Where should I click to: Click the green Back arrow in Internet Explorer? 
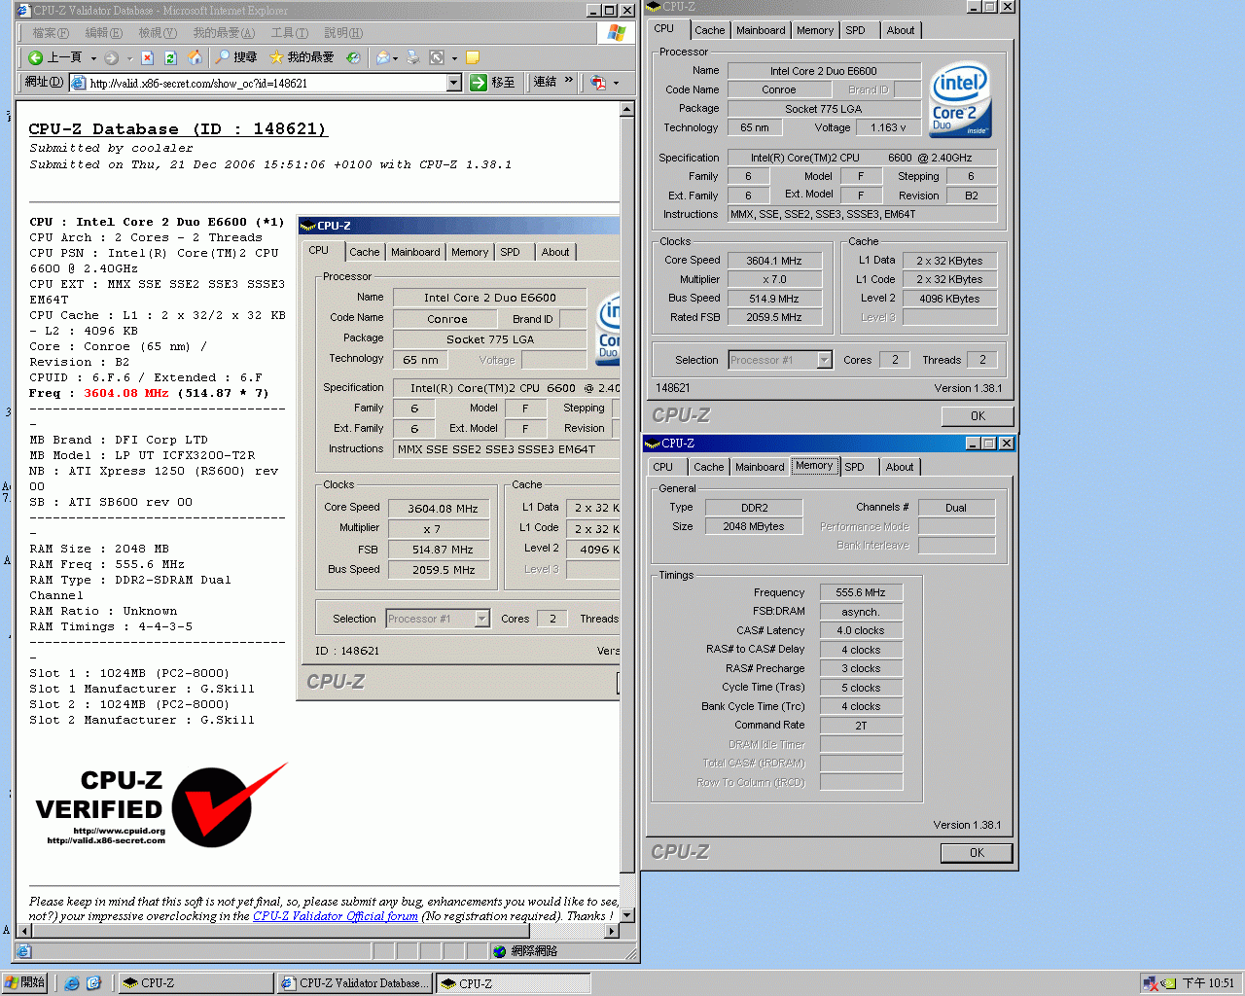coord(36,57)
